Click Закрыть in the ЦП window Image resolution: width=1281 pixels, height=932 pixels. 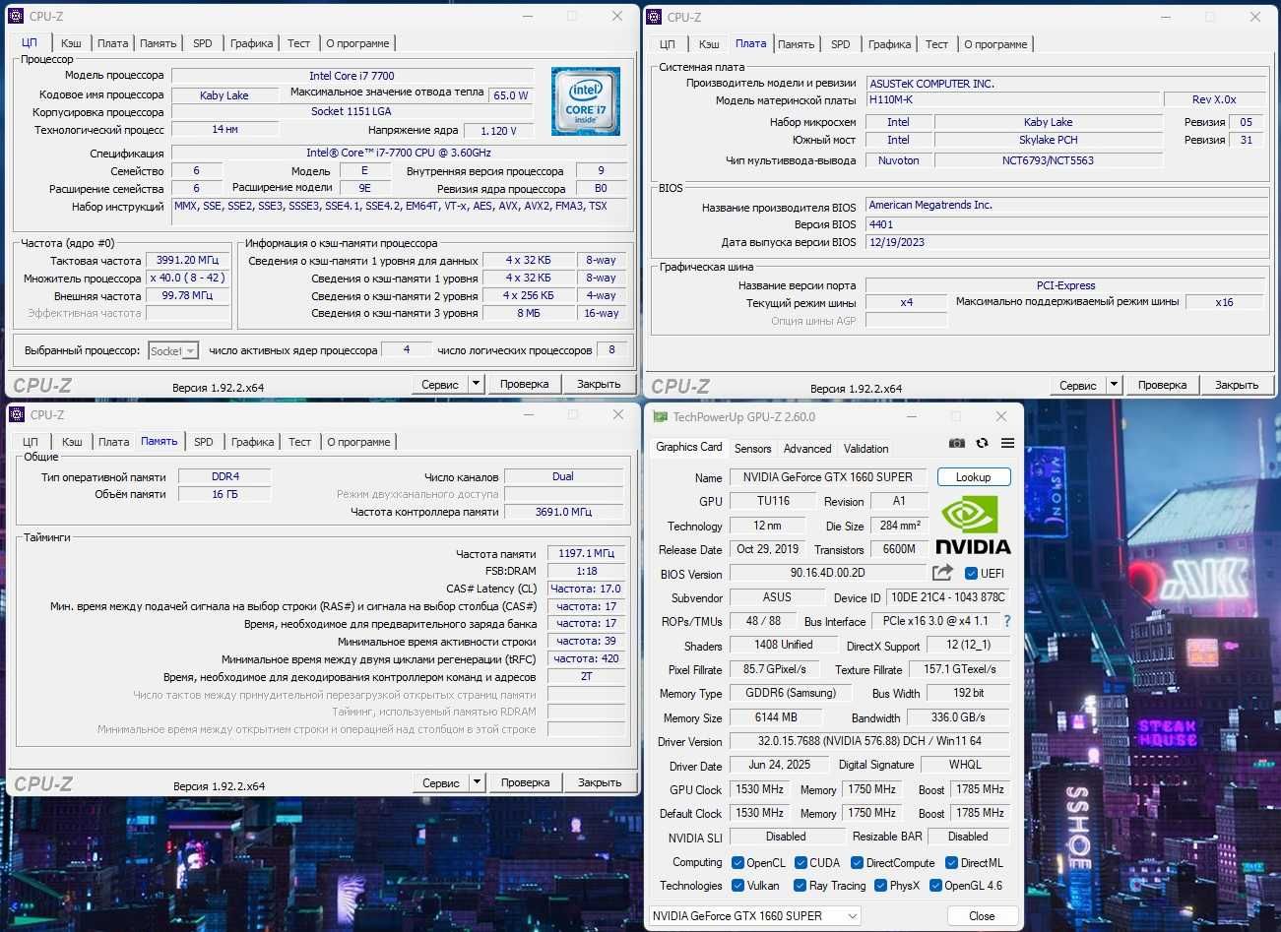point(599,384)
